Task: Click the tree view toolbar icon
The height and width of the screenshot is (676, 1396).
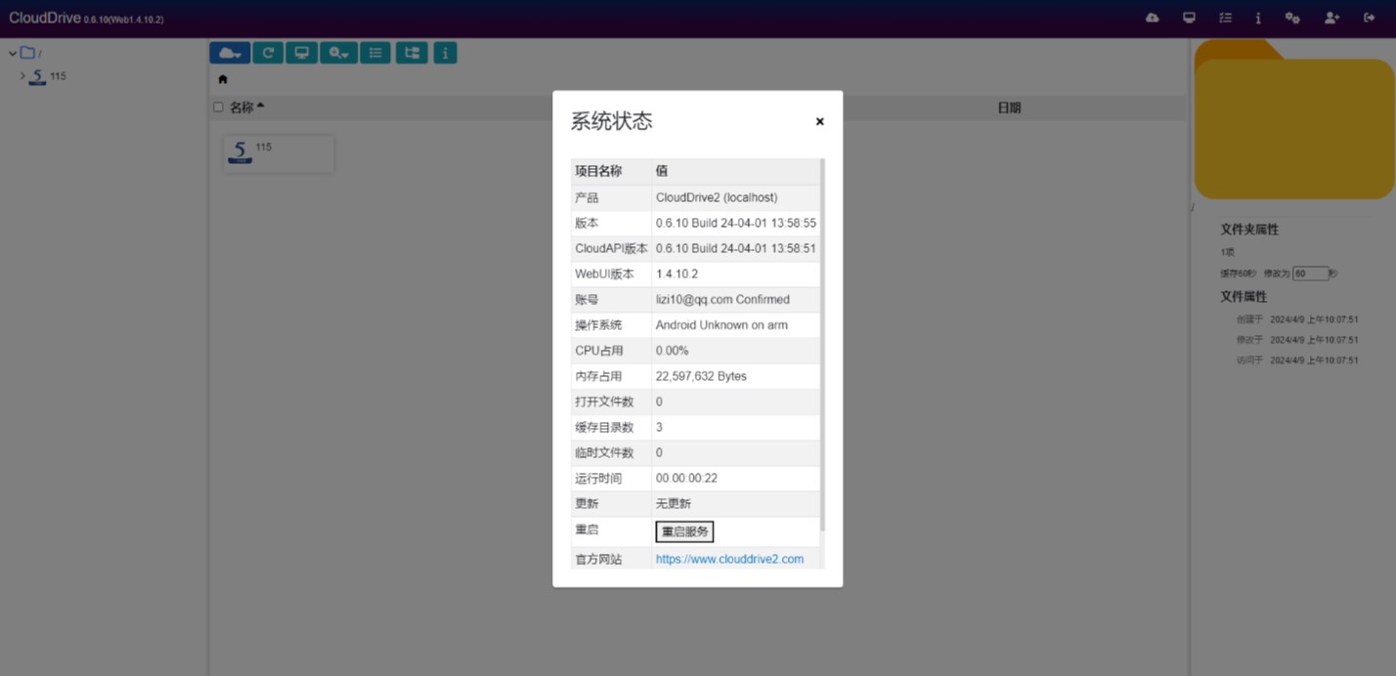Action: click(412, 53)
